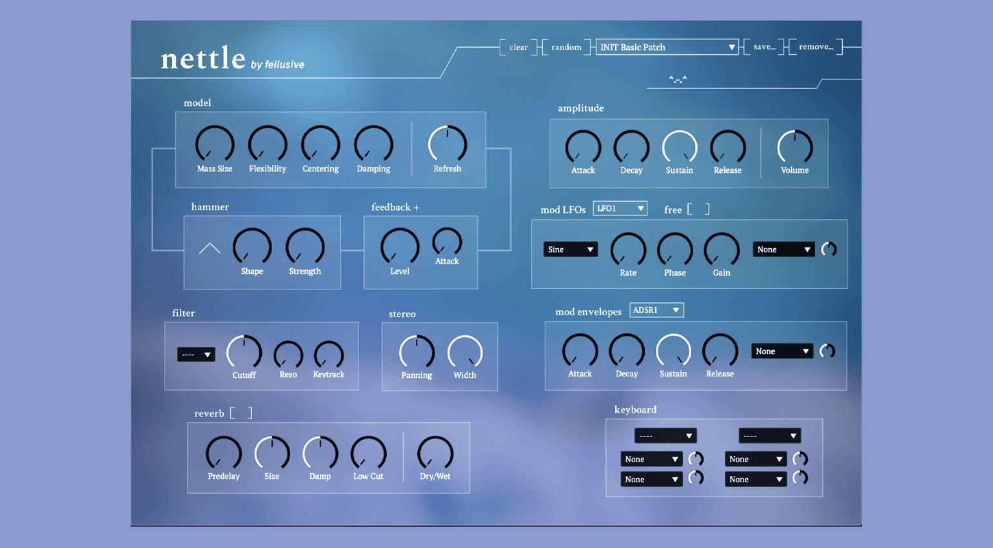Open the upper-left keyboard None destination dropdown

(651, 459)
